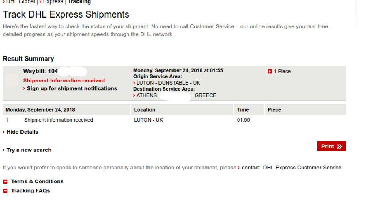The width and height of the screenshot is (366, 204).
Task: Print the tracking results
Action: click(331, 146)
